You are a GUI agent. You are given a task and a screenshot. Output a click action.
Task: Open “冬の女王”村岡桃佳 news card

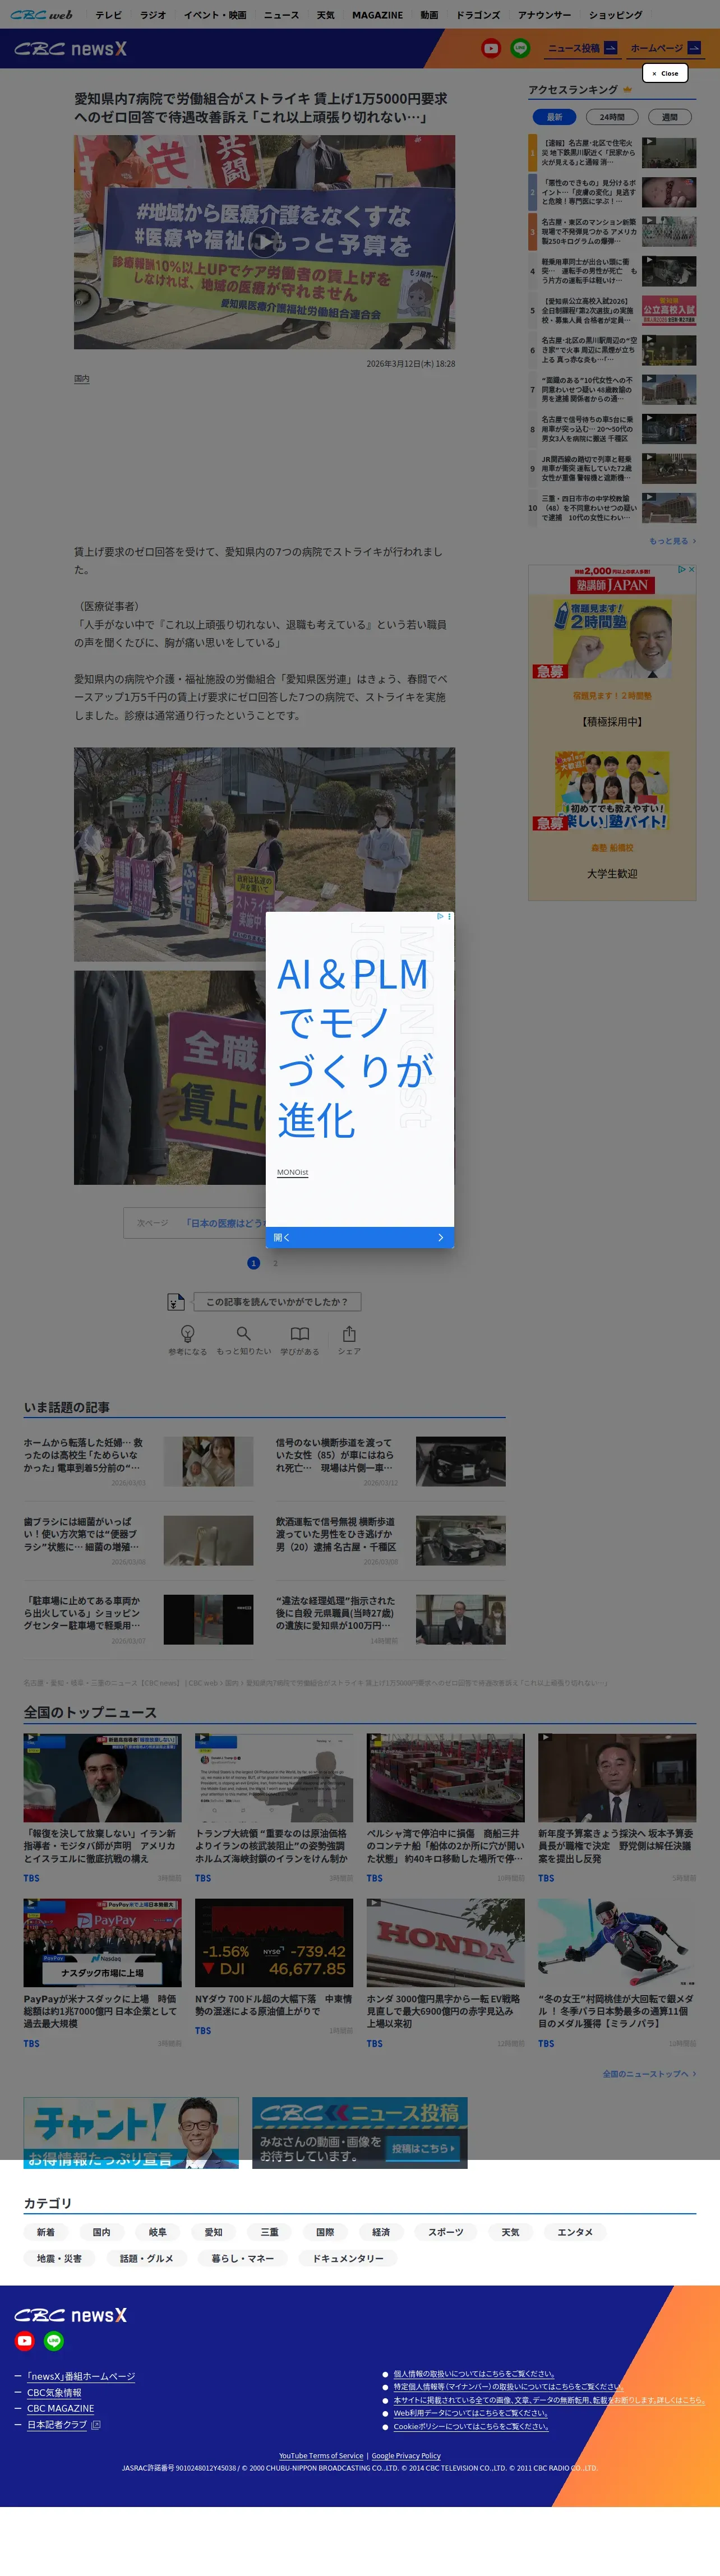tap(617, 1974)
